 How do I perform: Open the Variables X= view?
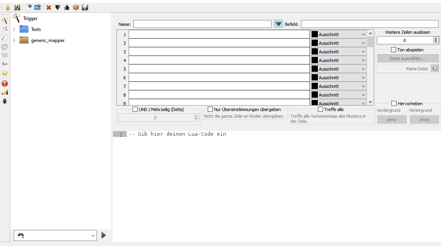point(5,64)
